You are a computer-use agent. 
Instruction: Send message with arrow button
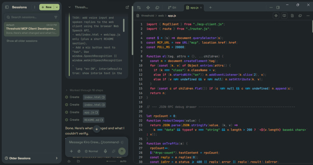pyautogui.click(x=122, y=151)
